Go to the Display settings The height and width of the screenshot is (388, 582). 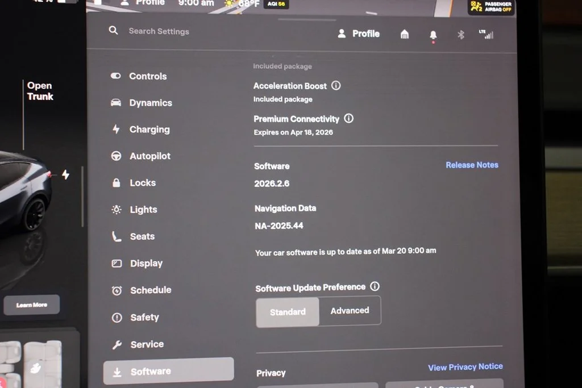coord(138,264)
